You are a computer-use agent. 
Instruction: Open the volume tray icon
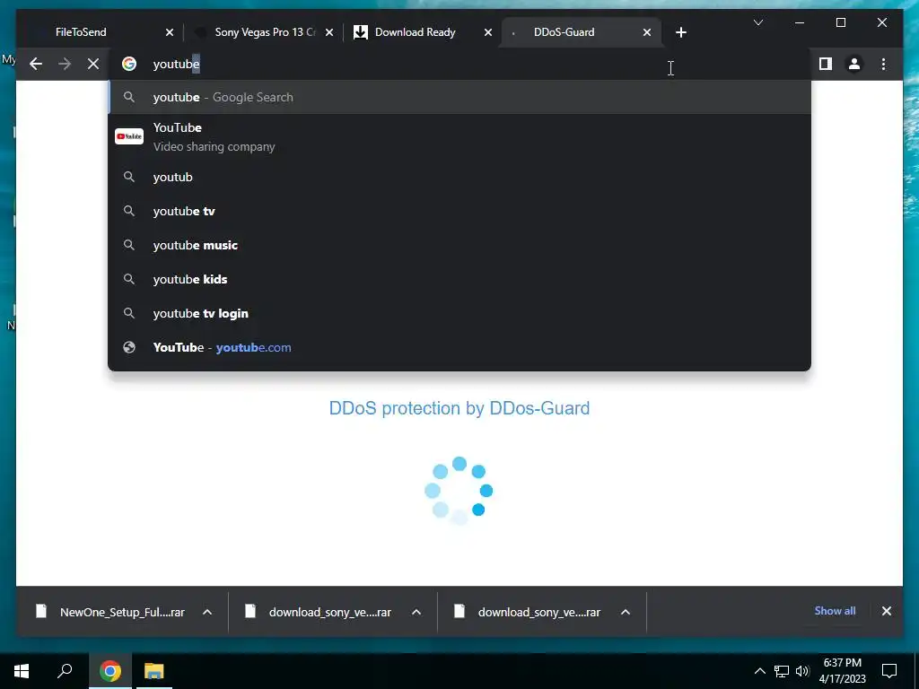click(802, 671)
